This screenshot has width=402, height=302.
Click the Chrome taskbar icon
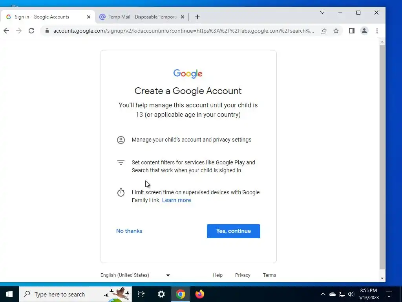[181, 294]
